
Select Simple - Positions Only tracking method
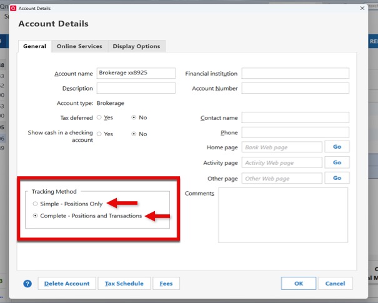pos(35,204)
